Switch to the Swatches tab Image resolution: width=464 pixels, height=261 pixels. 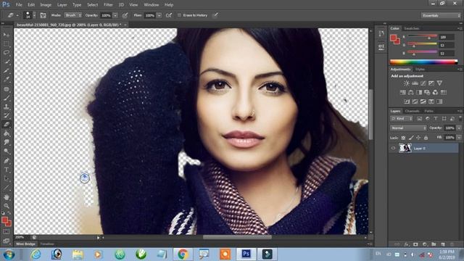point(411,28)
